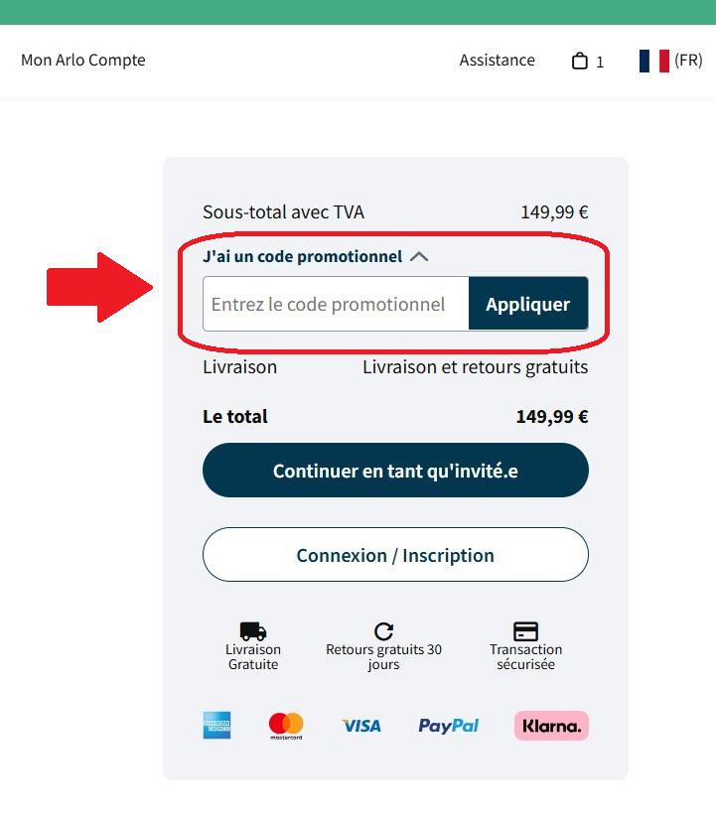
Task: Select the Visa payment logo
Action: click(361, 725)
